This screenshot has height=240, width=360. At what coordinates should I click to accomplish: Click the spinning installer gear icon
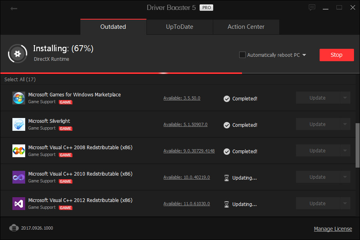(17, 54)
